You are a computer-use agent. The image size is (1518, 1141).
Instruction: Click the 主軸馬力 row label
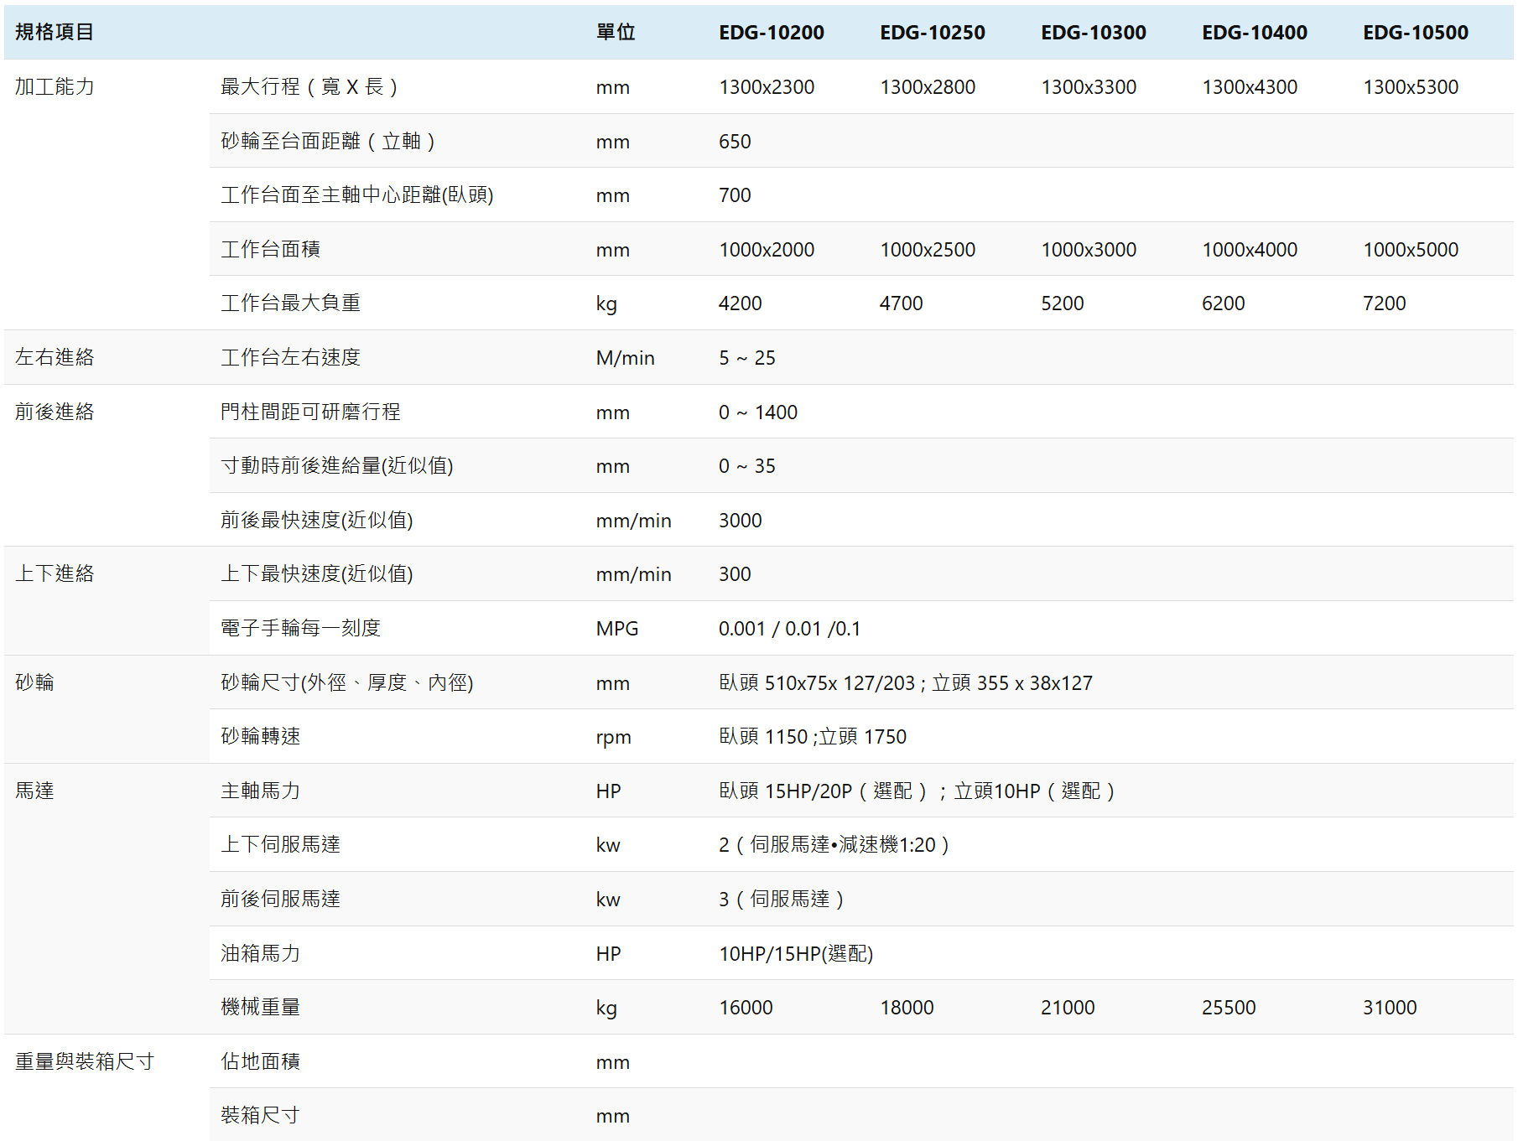pos(260,791)
